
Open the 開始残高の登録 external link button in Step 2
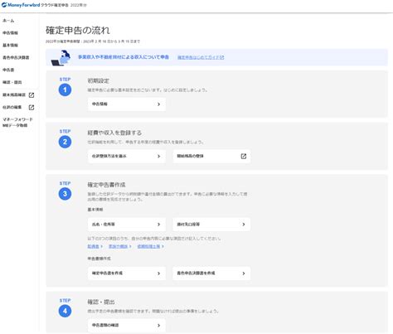click(x=211, y=156)
